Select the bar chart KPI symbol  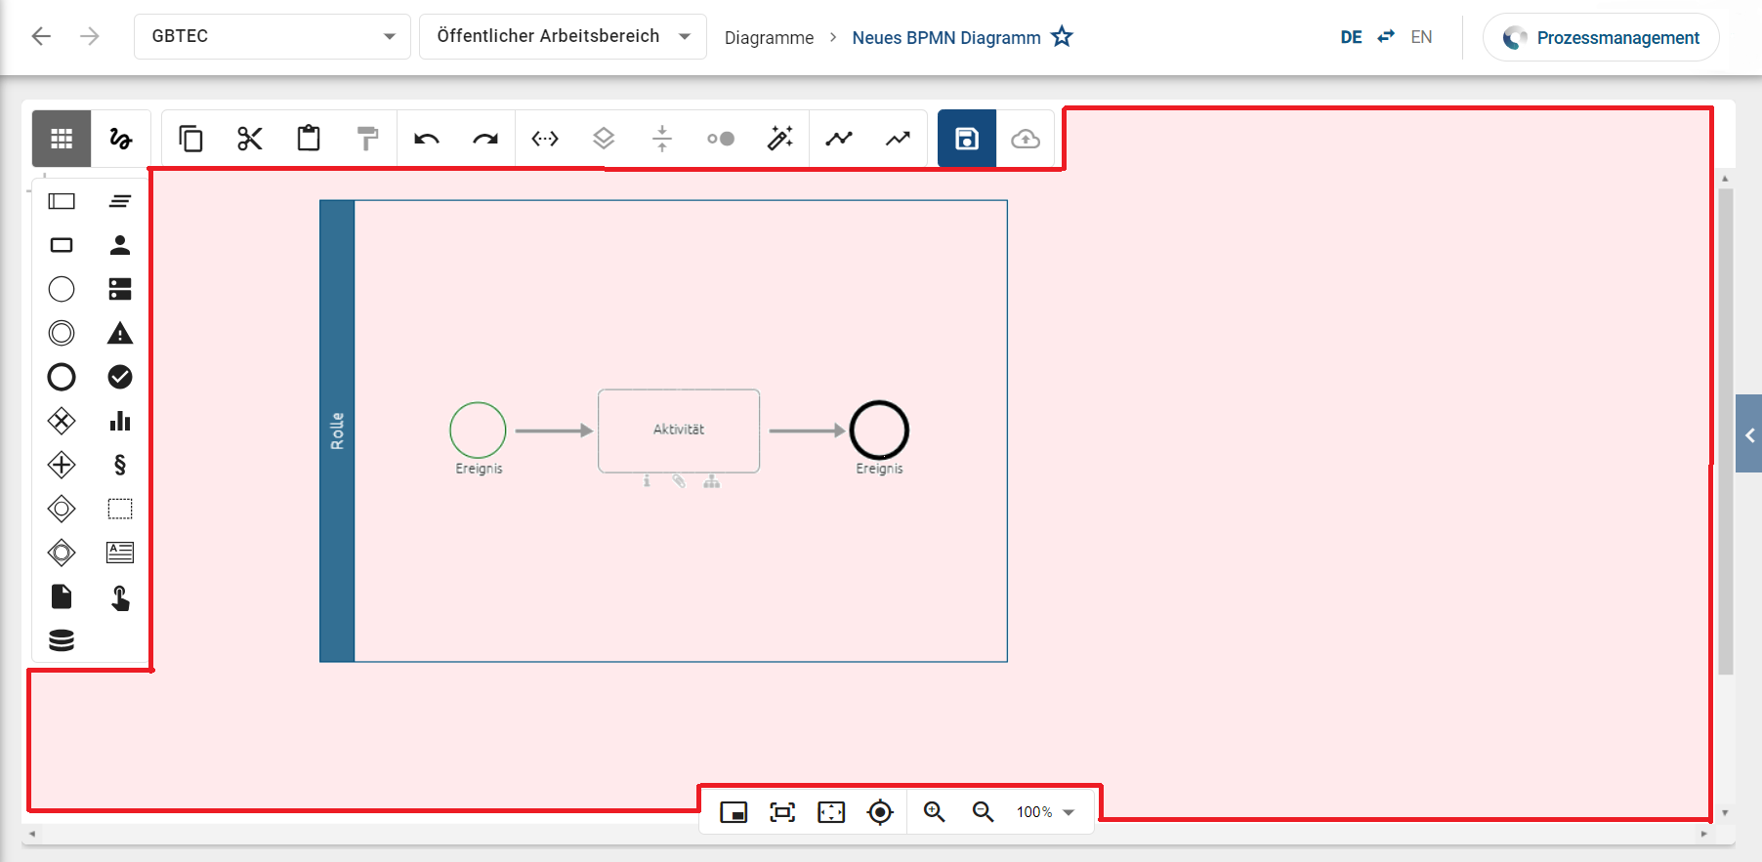120,421
